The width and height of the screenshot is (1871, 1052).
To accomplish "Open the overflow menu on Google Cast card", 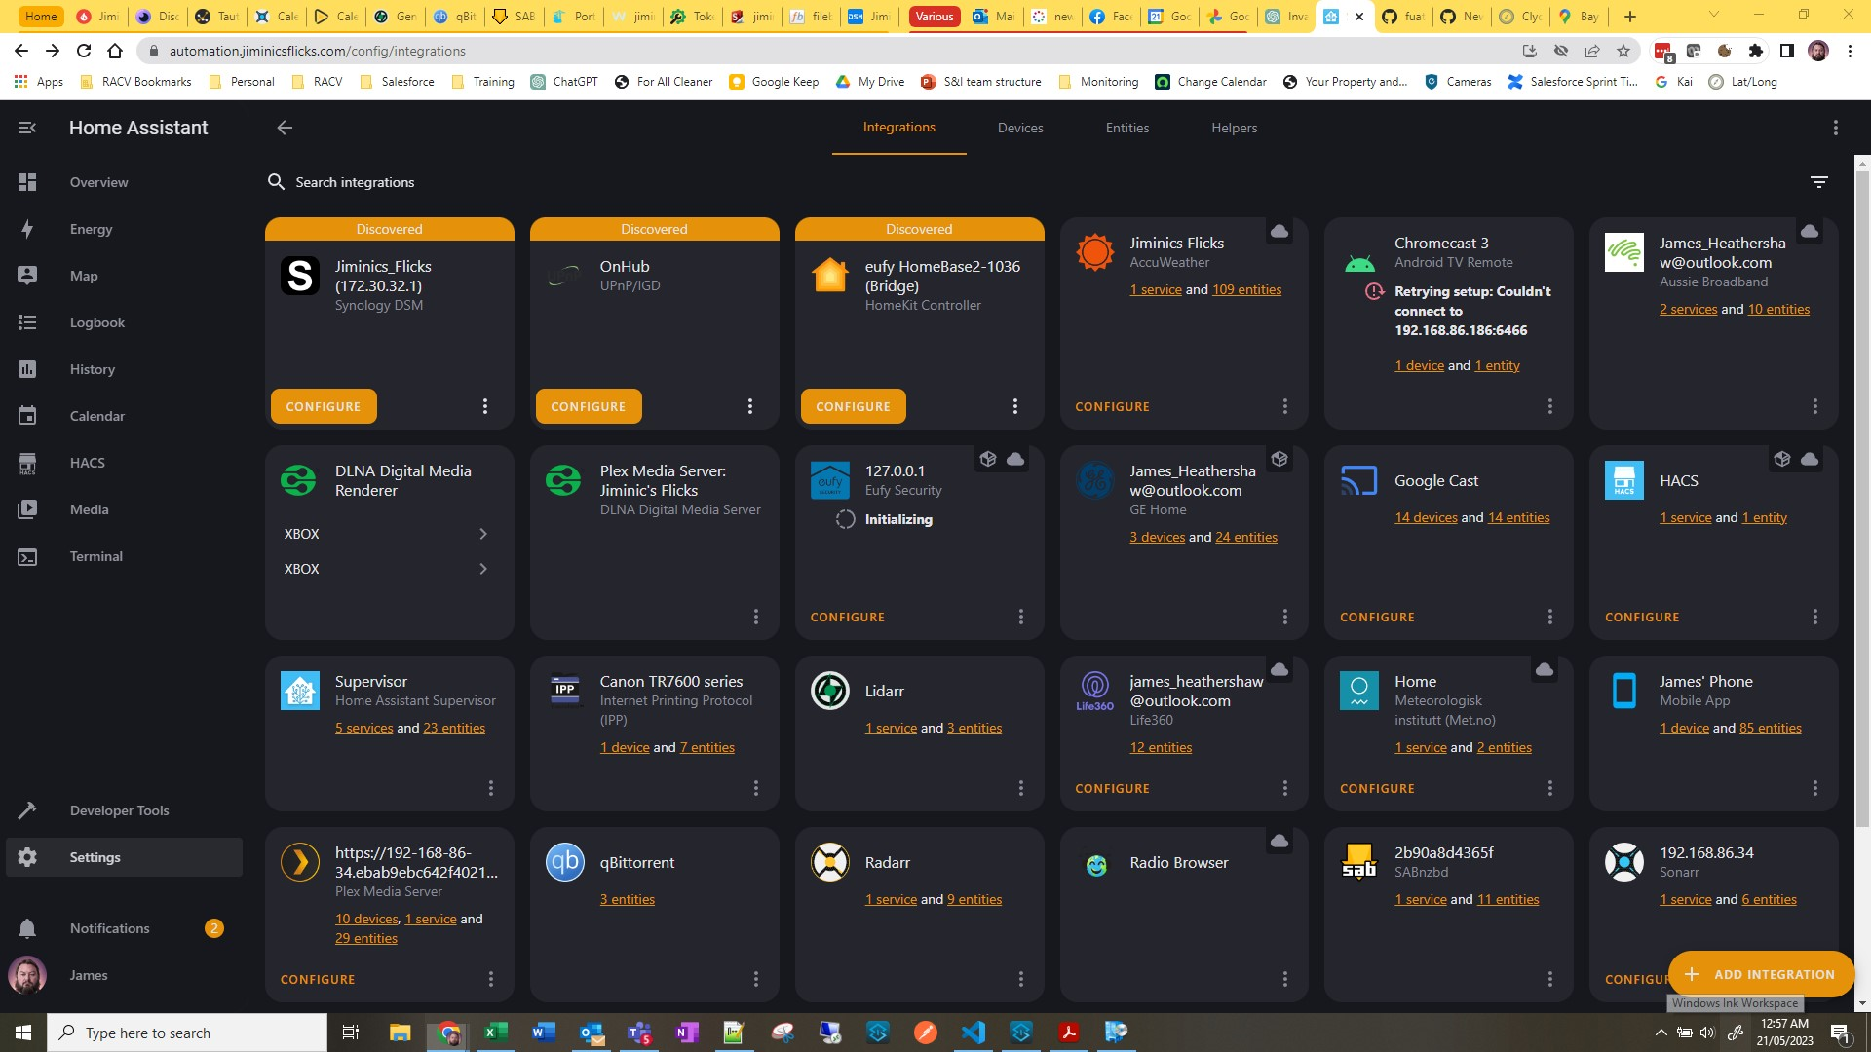I will pos(1549,616).
